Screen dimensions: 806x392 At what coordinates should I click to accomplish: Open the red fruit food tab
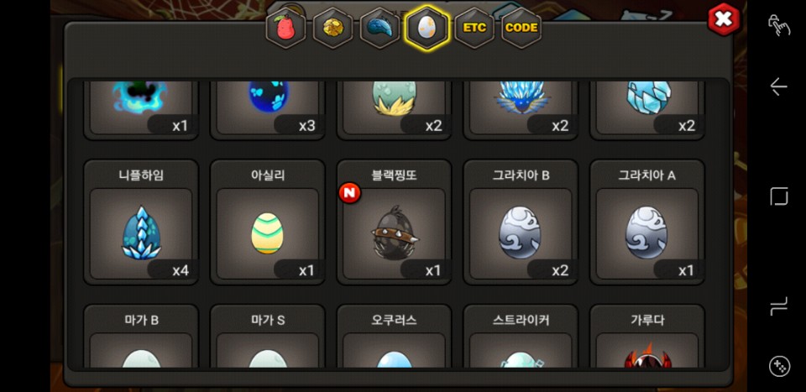point(285,28)
